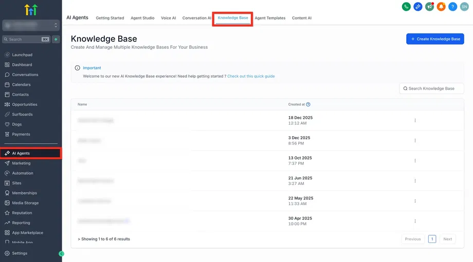473x262 pixels.
Task: Click the green quick-action icon beside sidebar search
Action: (56, 39)
